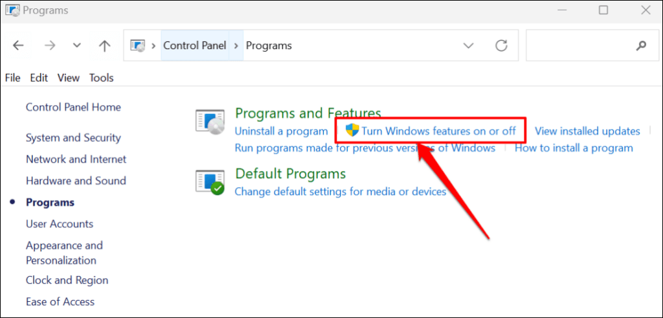Viewport: 663px width, 318px height.
Task: Click the search input field
Action: point(579,45)
